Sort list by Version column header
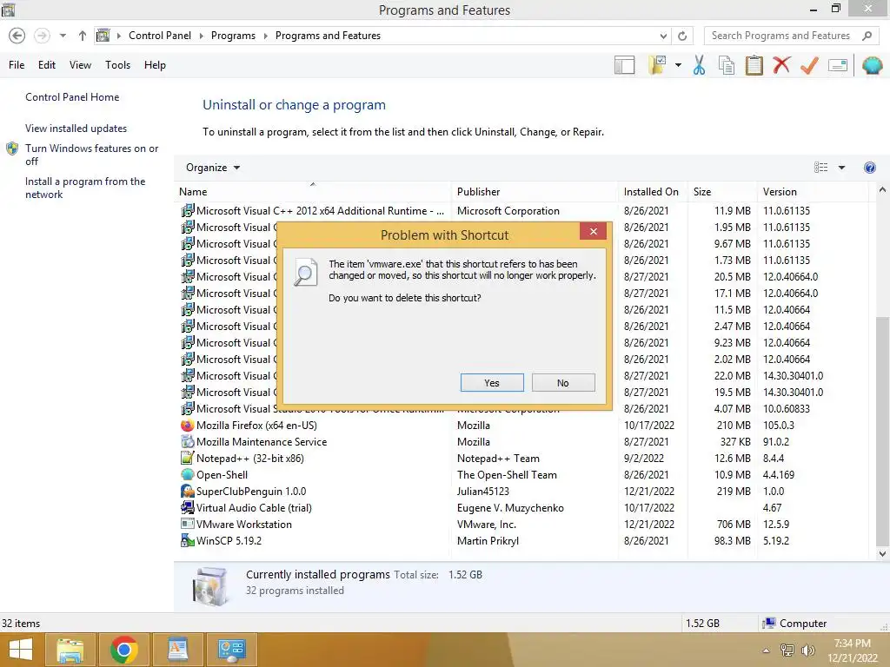 (x=814, y=192)
